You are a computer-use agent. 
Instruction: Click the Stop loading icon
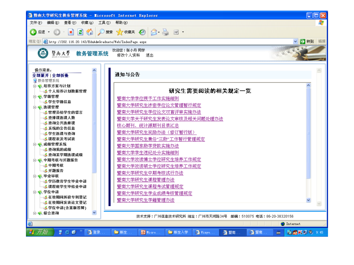71,32
